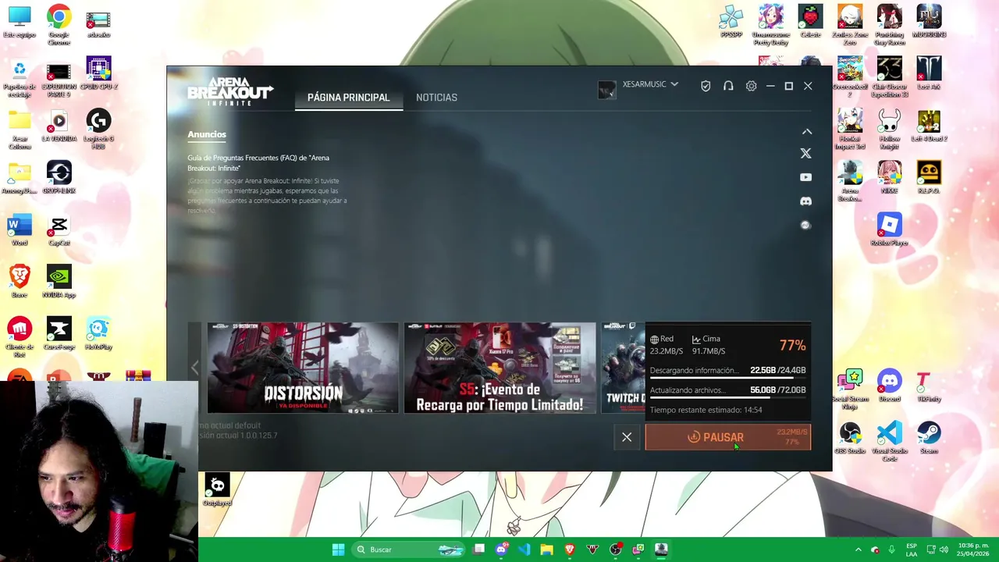Open the FAQ guide announcement link
The image size is (999, 562).
(x=258, y=162)
